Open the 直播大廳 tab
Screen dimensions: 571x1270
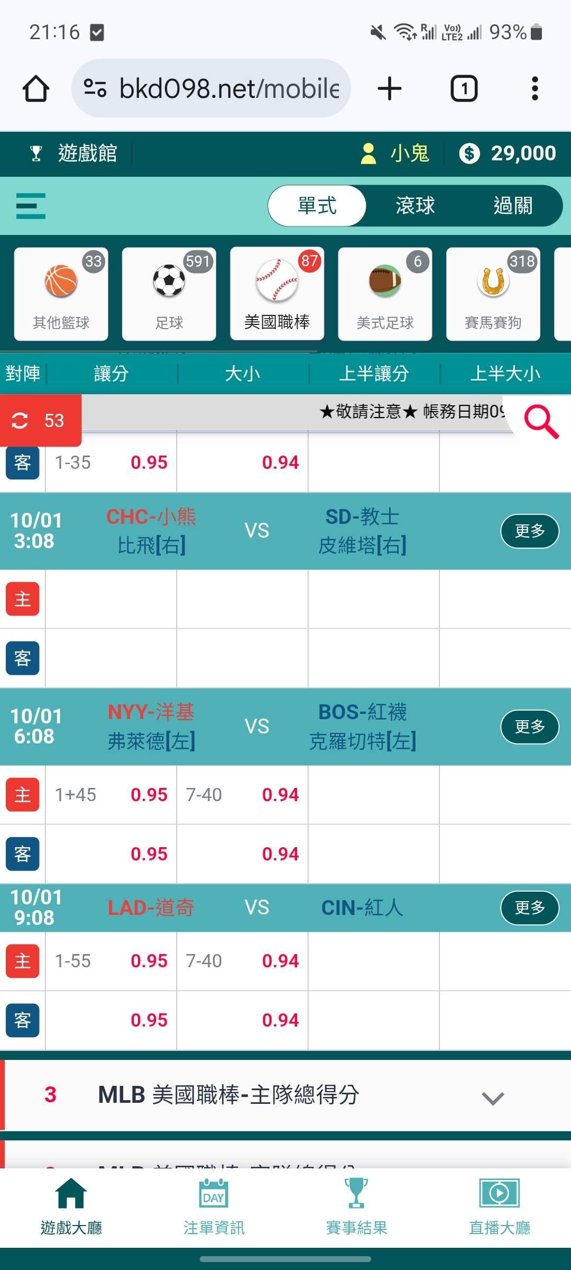pyautogui.click(x=499, y=1208)
